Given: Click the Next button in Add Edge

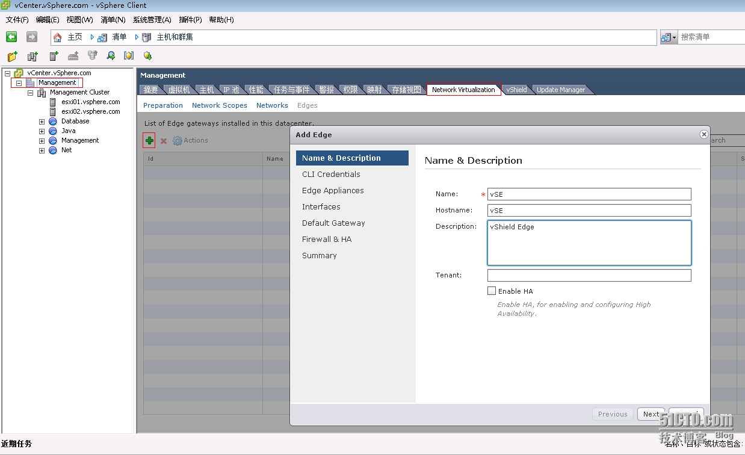Looking at the screenshot, I should (x=651, y=414).
